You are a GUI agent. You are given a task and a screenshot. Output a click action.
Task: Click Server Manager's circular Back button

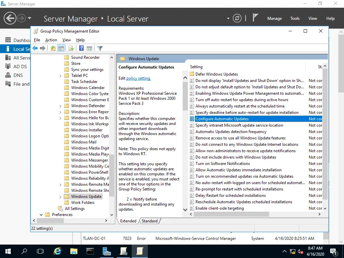coord(10,18)
